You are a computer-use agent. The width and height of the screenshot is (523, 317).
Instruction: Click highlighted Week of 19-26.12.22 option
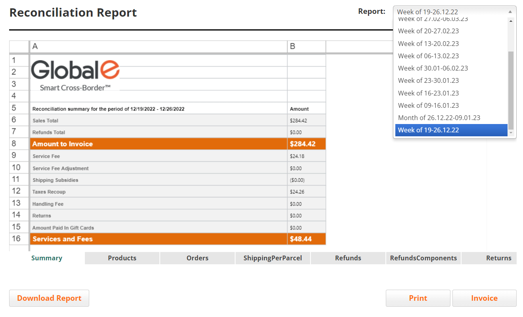(451, 130)
